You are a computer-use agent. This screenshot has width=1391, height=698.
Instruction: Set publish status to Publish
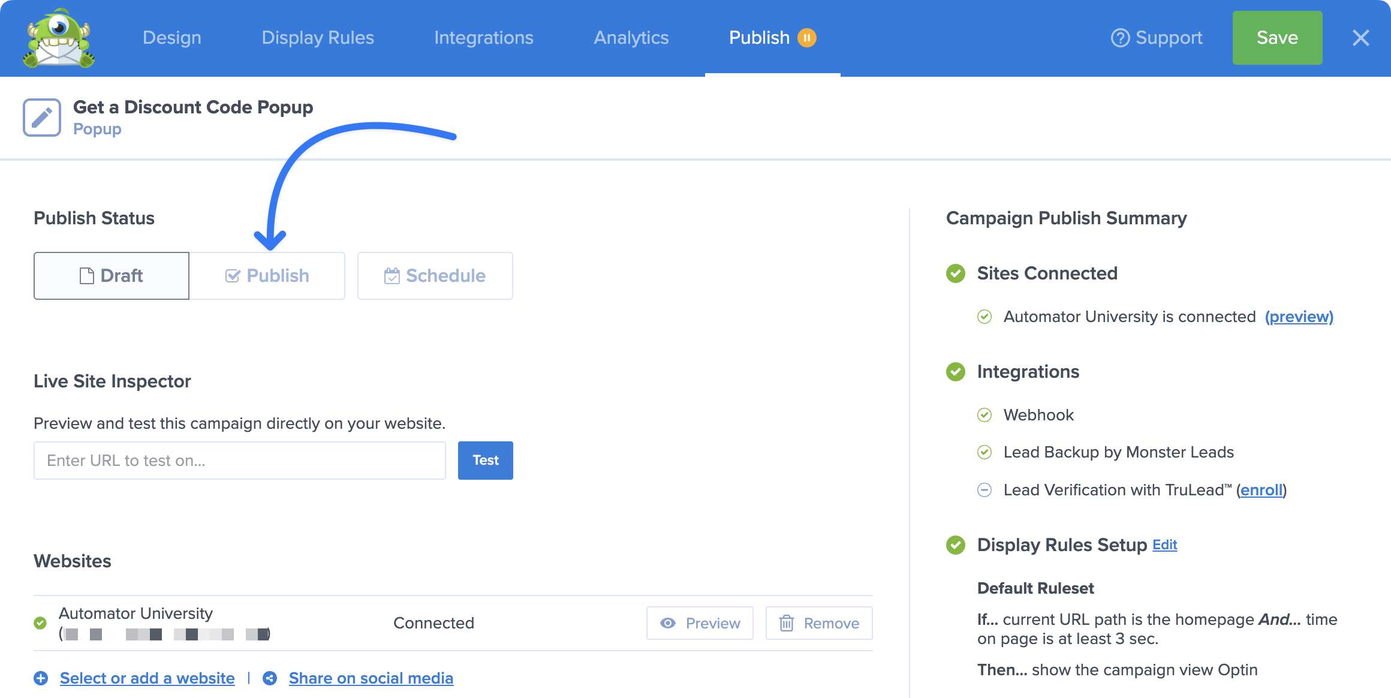pyautogui.click(x=267, y=276)
